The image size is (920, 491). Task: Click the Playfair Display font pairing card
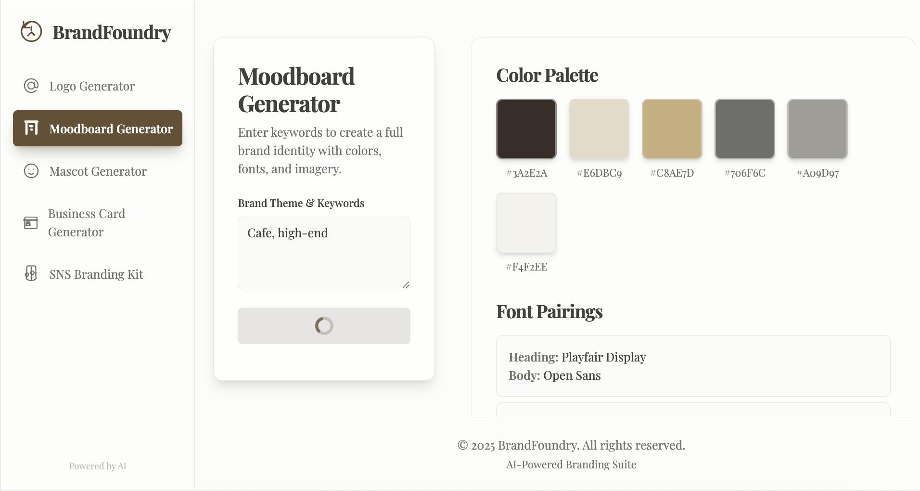click(693, 366)
